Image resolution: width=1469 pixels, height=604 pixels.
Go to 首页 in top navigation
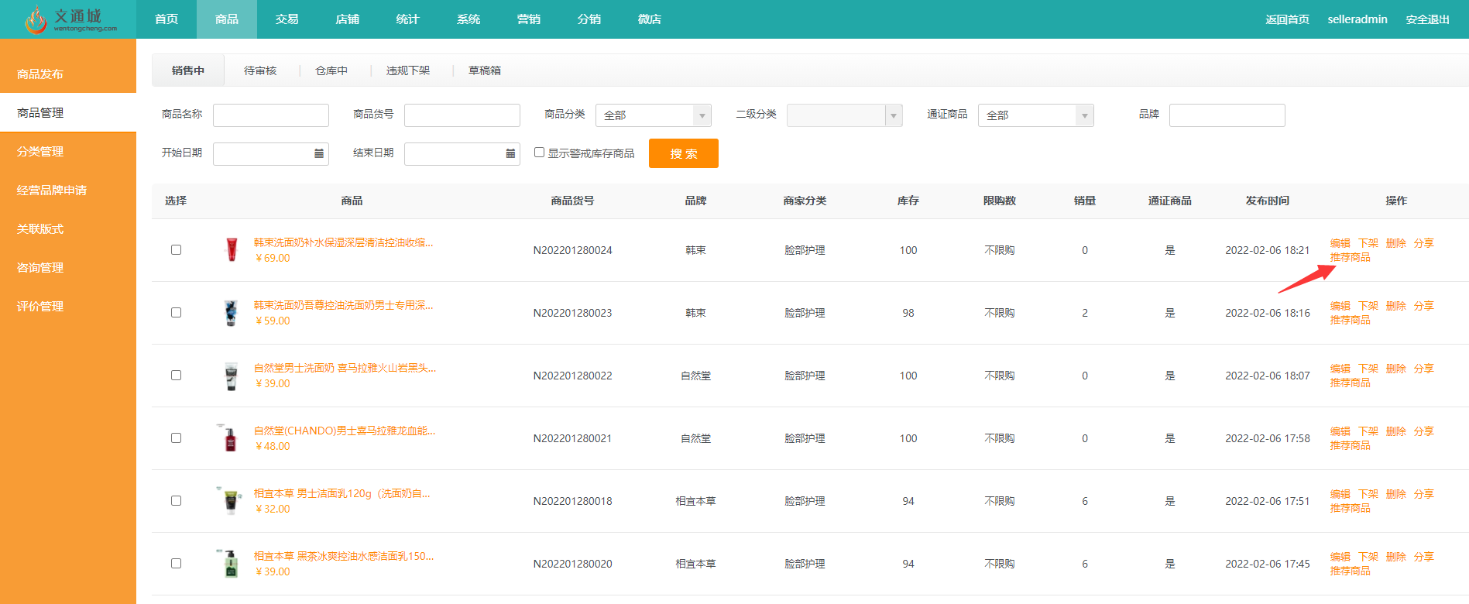coord(166,19)
